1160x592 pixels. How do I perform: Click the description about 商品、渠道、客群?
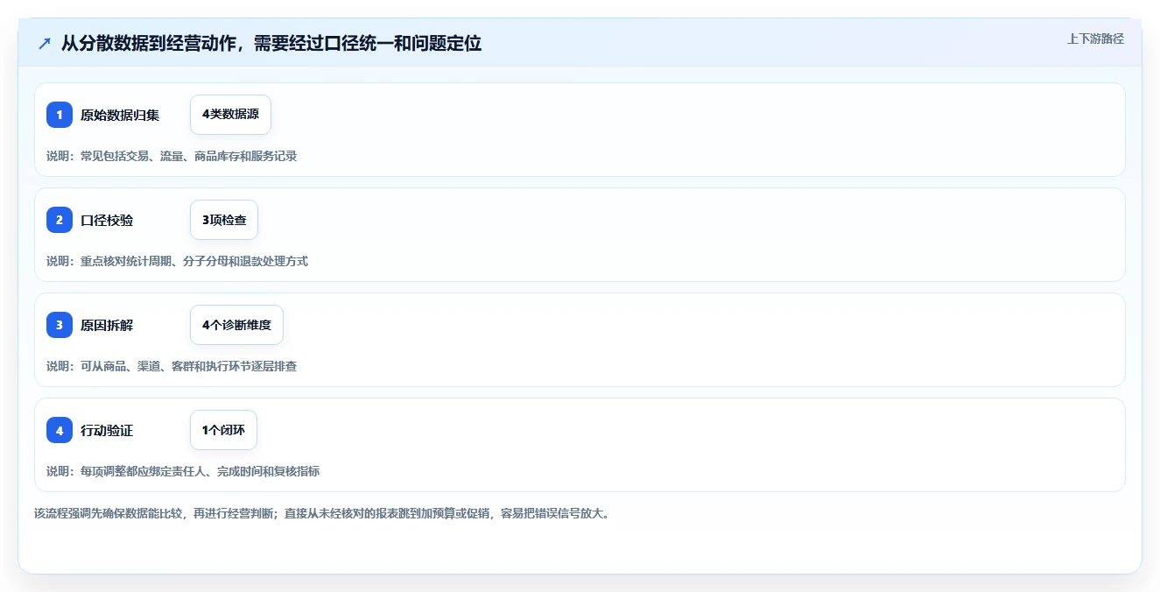point(172,366)
